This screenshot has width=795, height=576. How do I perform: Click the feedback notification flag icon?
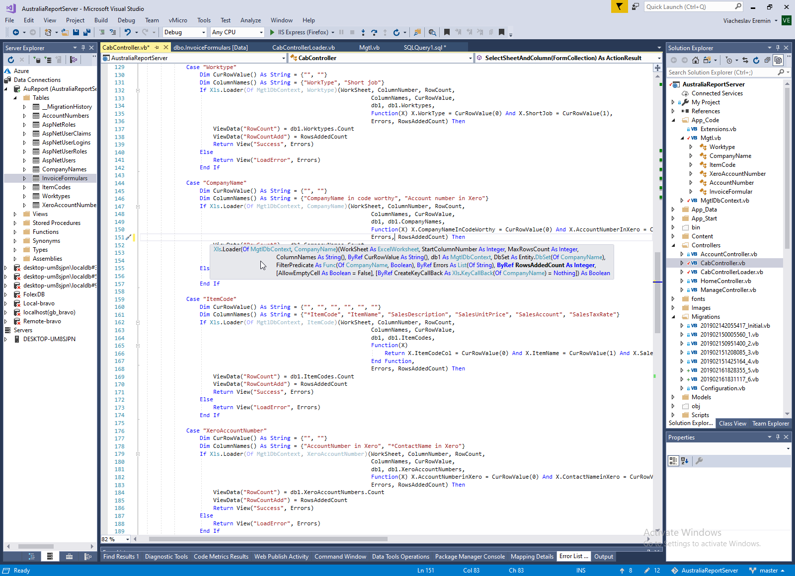coord(619,6)
